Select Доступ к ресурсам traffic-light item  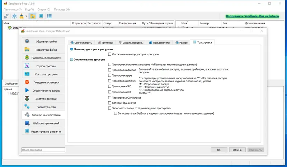(43, 99)
